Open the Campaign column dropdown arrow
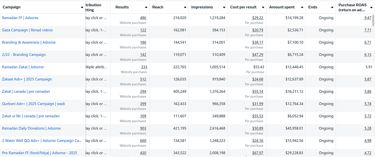 [x=82, y=7]
